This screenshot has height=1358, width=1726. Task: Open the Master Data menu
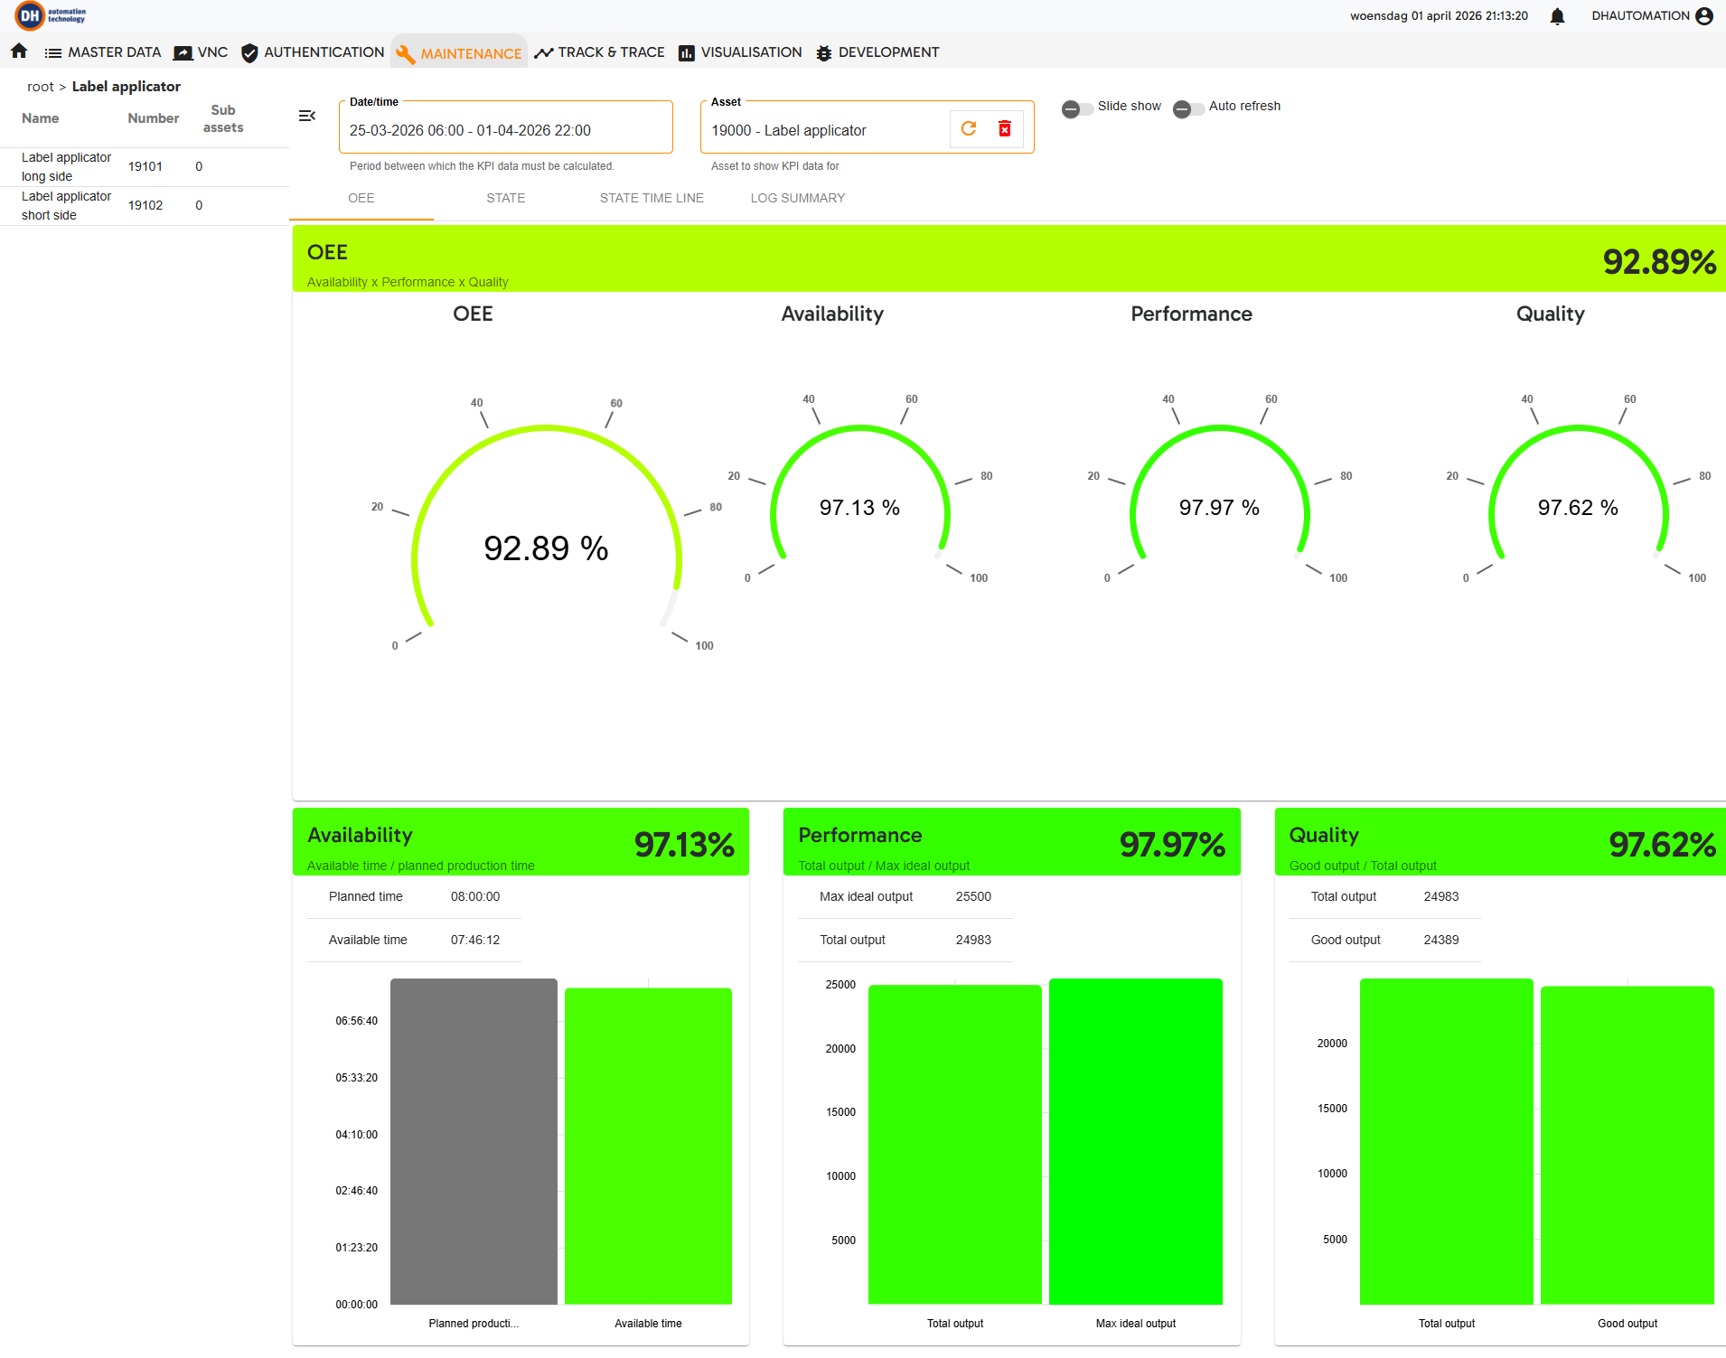point(103,52)
